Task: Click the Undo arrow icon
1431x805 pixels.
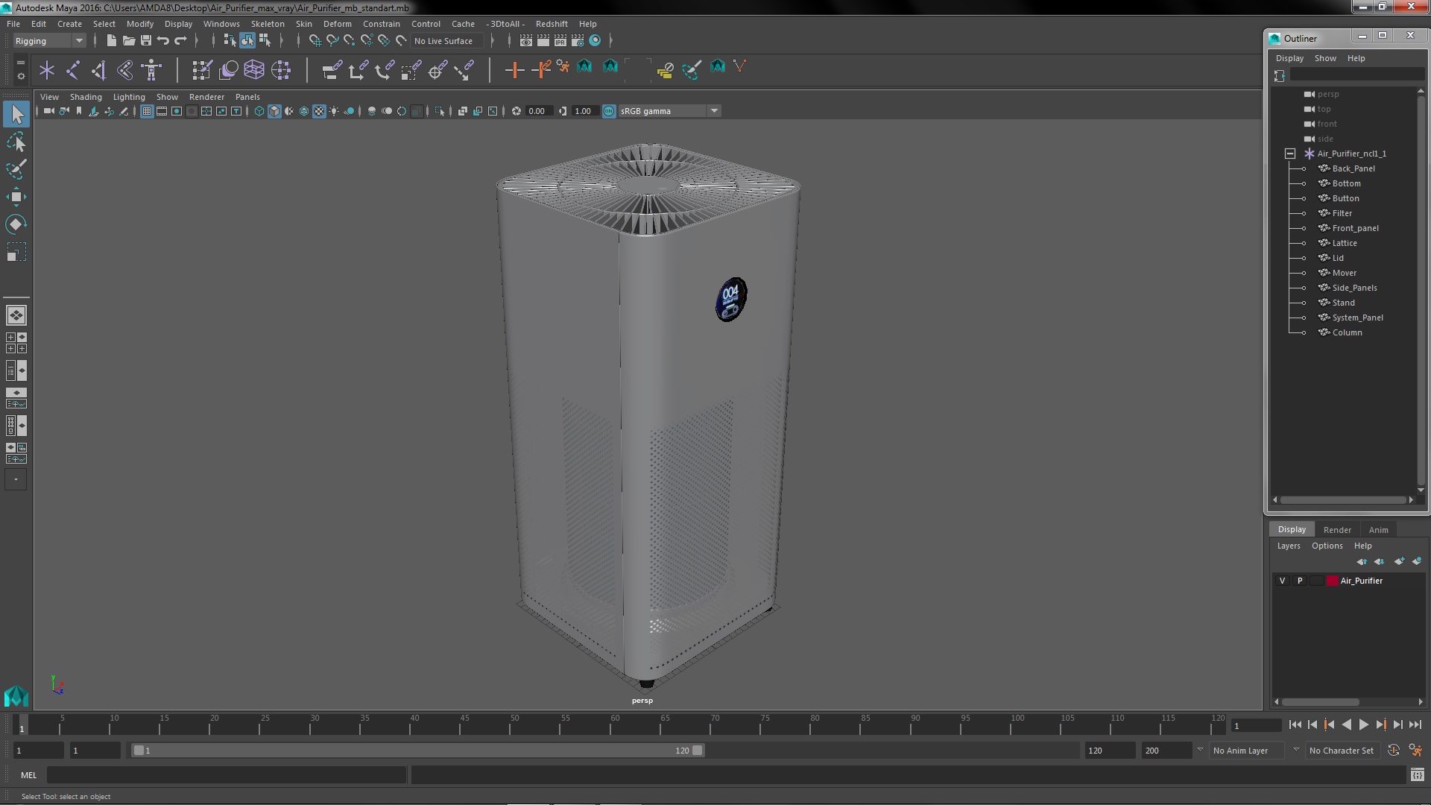Action: point(162,40)
